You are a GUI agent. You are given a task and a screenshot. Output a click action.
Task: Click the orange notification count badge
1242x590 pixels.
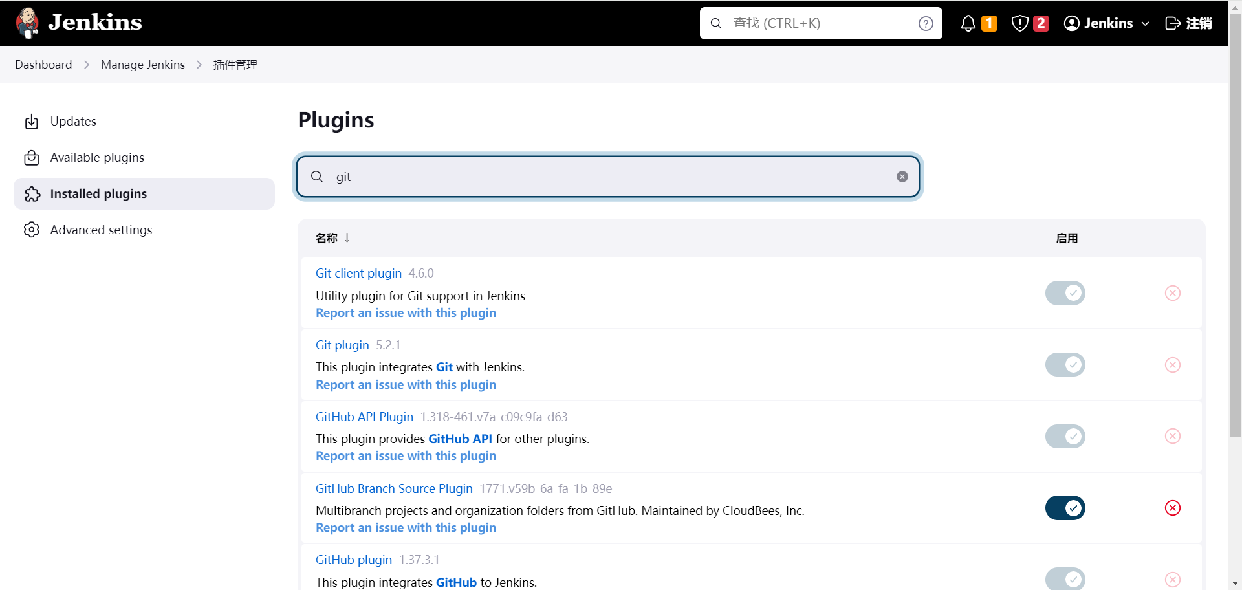click(989, 23)
